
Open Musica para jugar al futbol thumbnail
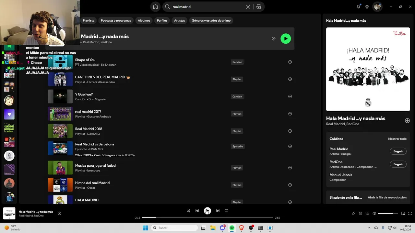pos(60,168)
